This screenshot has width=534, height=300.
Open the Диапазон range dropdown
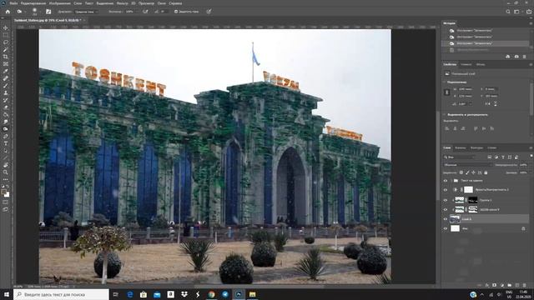pyautogui.click(x=87, y=12)
